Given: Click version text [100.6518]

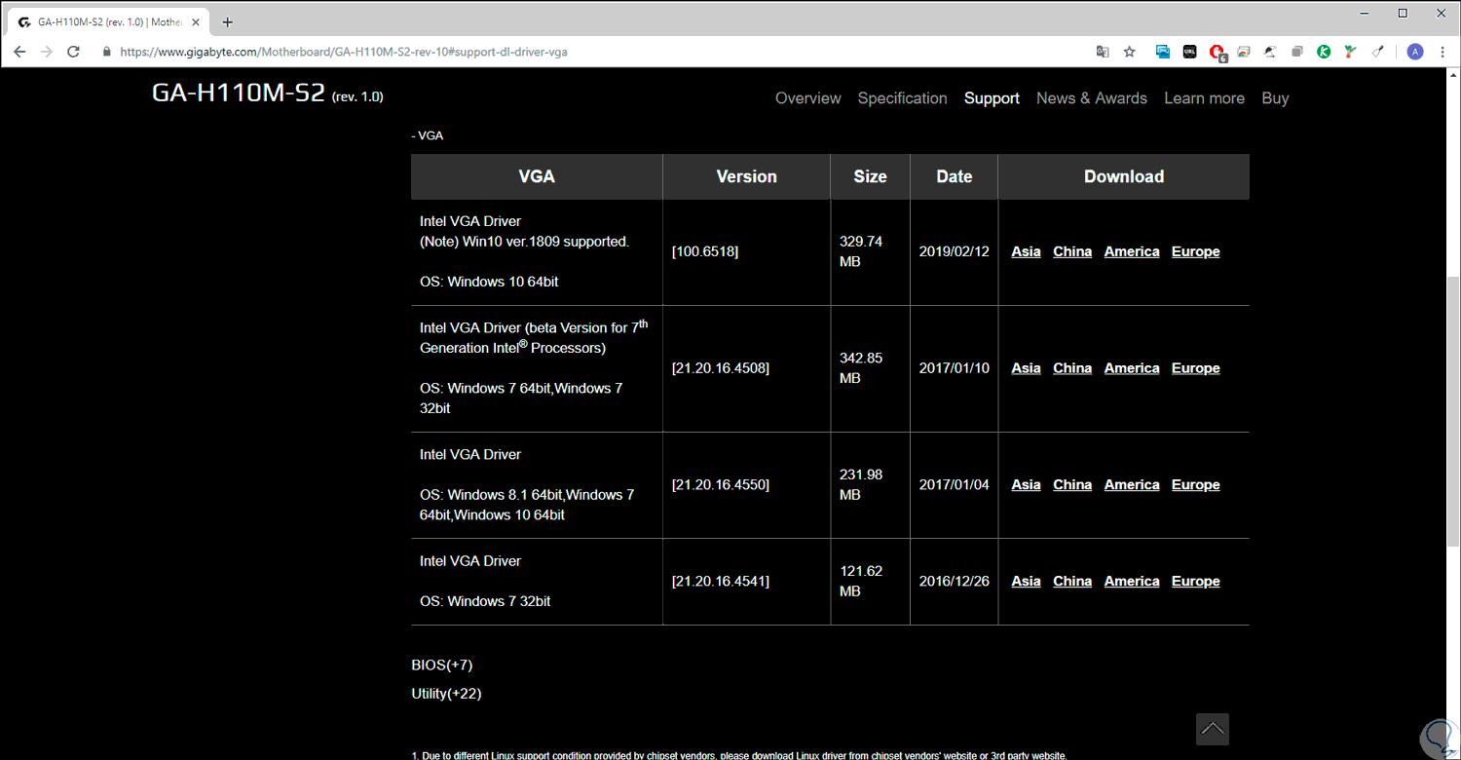Looking at the screenshot, I should pyautogui.click(x=705, y=251).
